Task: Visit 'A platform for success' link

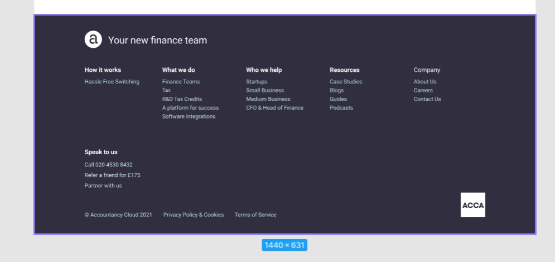Action: [x=190, y=108]
